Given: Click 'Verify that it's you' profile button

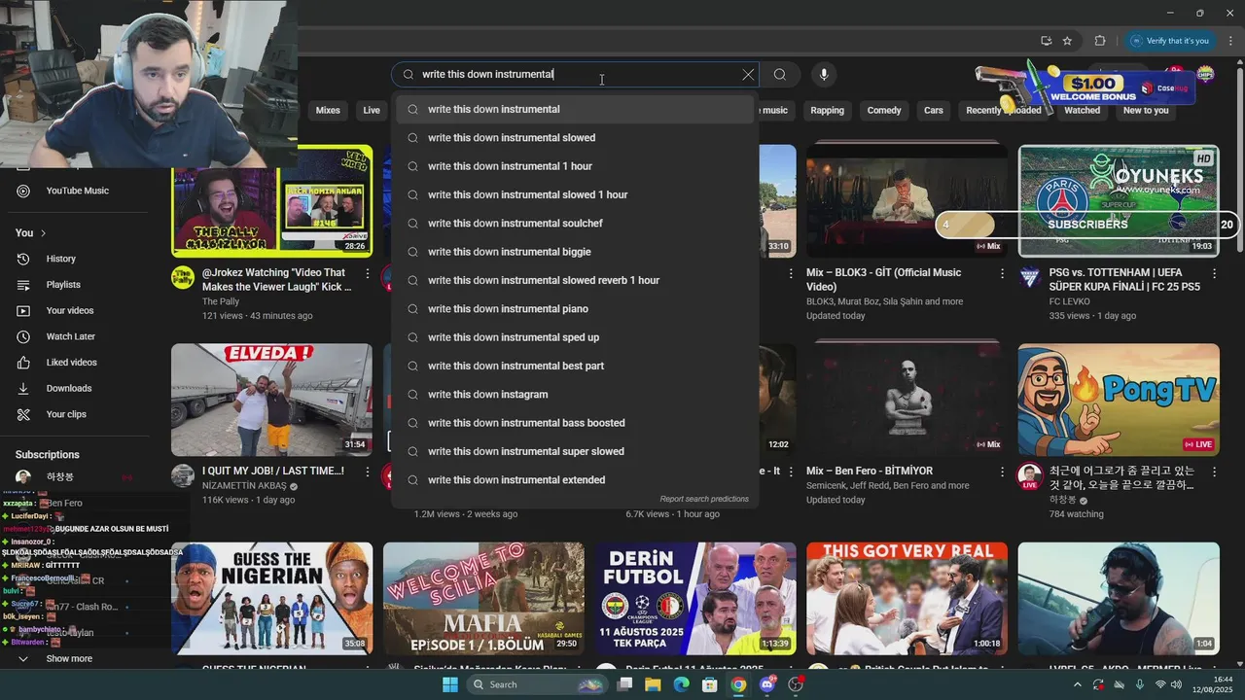Looking at the screenshot, I should pos(1169,41).
